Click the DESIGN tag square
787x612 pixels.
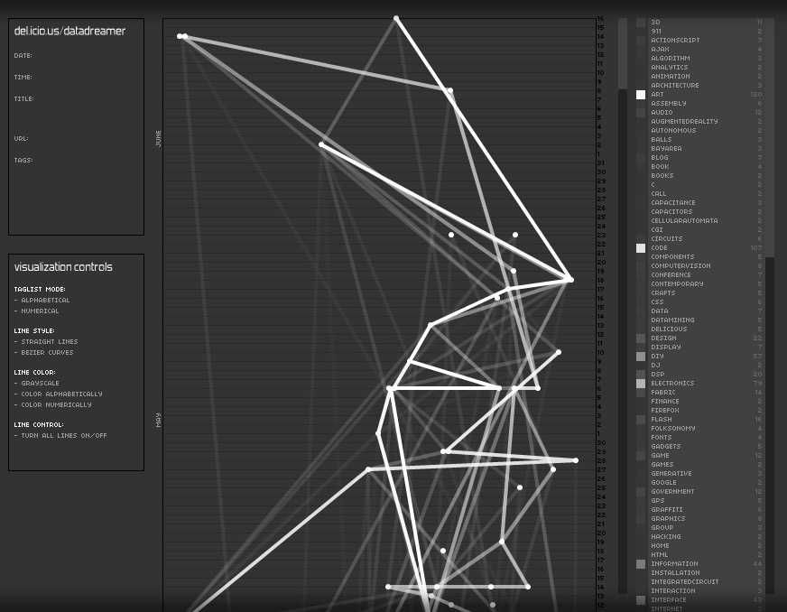point(641,338)
